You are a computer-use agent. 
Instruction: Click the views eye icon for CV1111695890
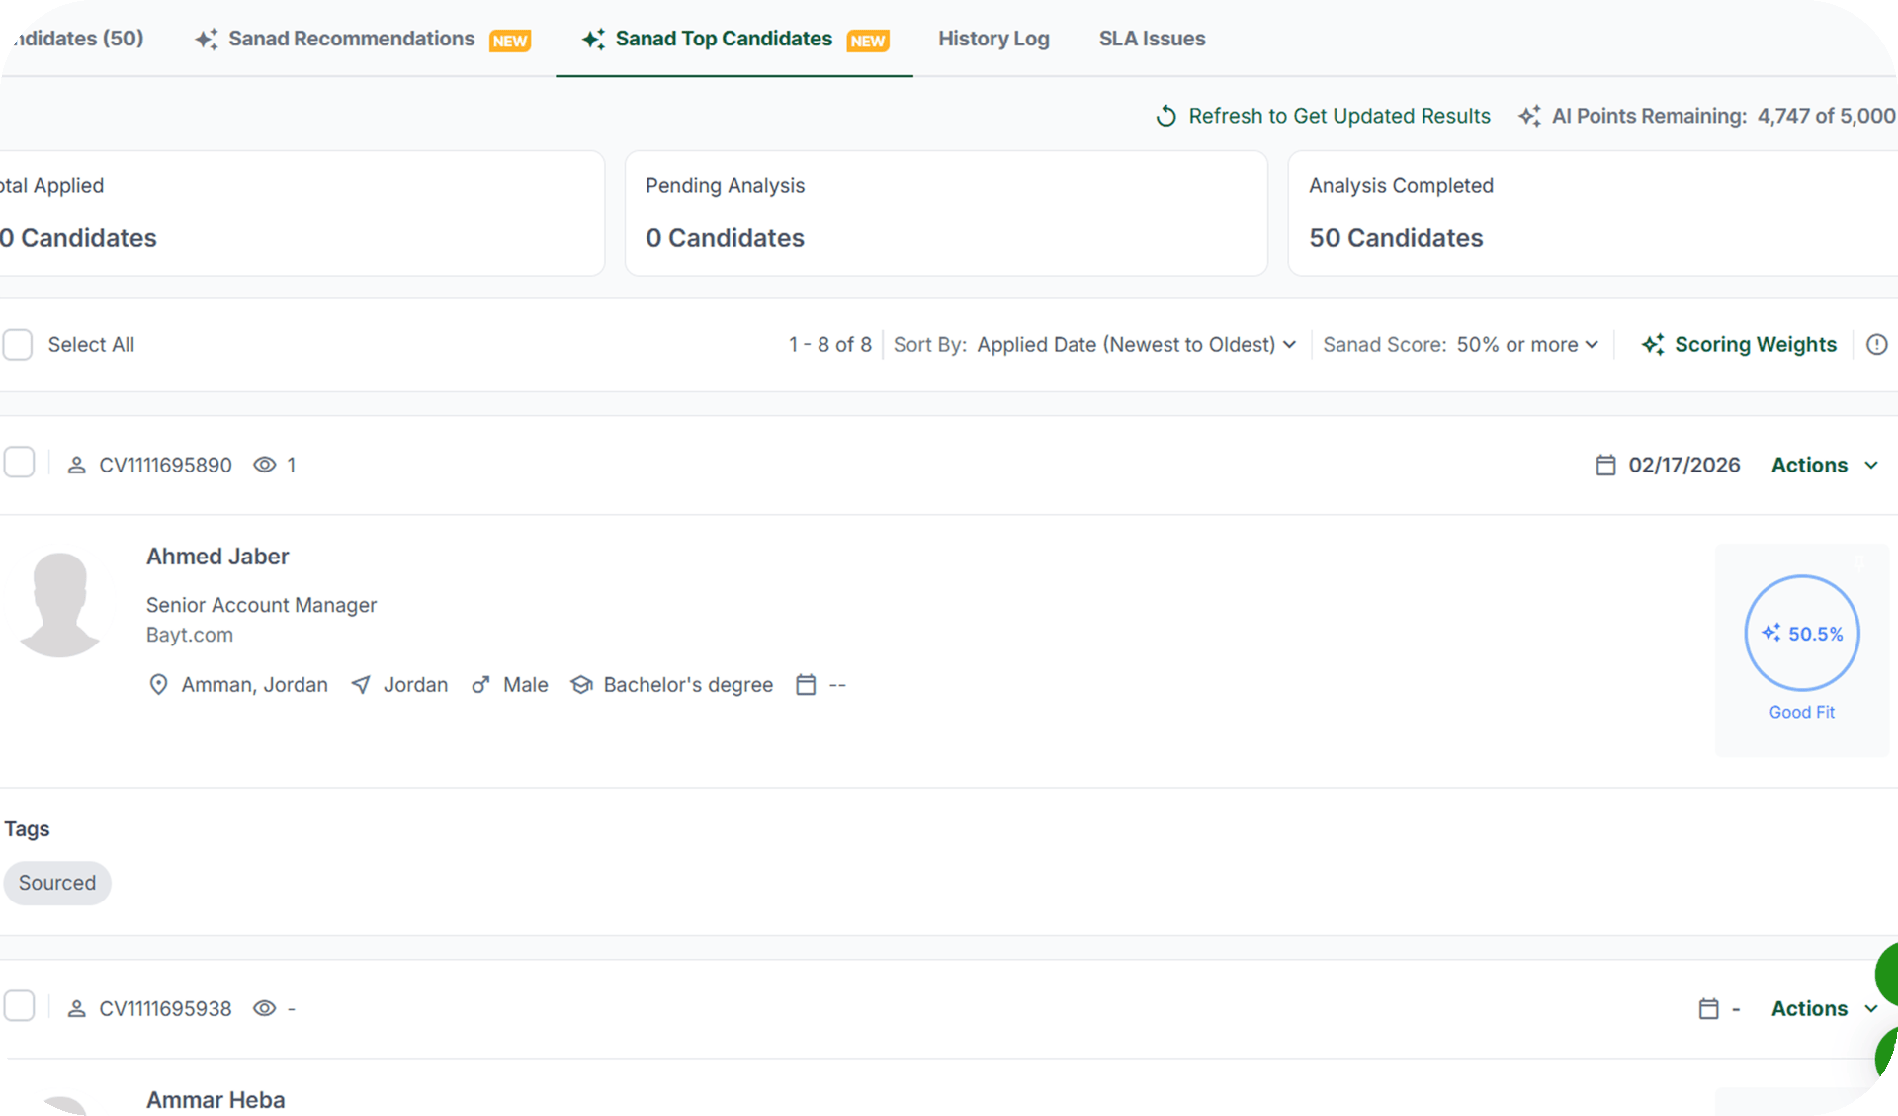[x=264, y=465]
